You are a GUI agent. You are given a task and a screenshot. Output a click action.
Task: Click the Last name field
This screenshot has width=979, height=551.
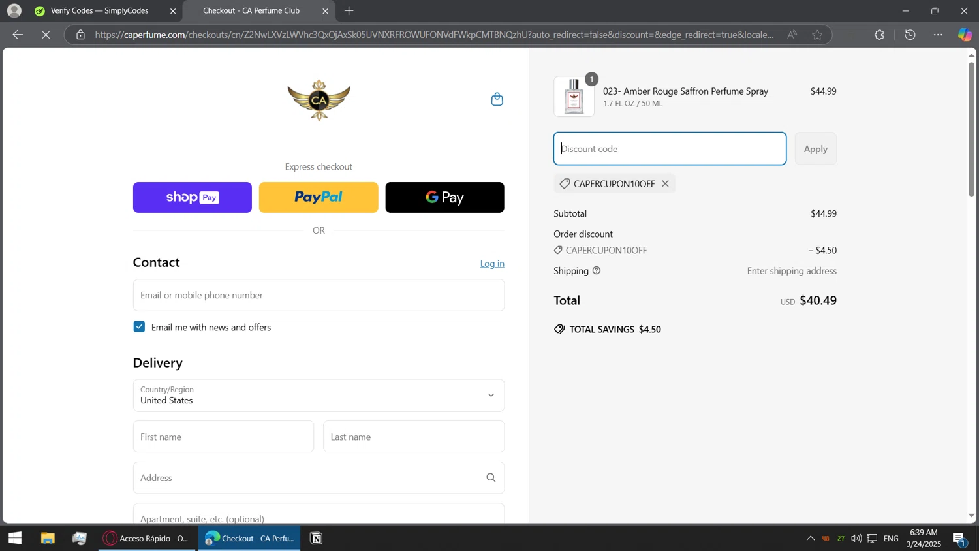pyautogui.click(x=414, y=437)
